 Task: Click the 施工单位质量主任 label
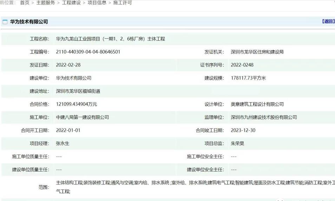coord(31,156)
